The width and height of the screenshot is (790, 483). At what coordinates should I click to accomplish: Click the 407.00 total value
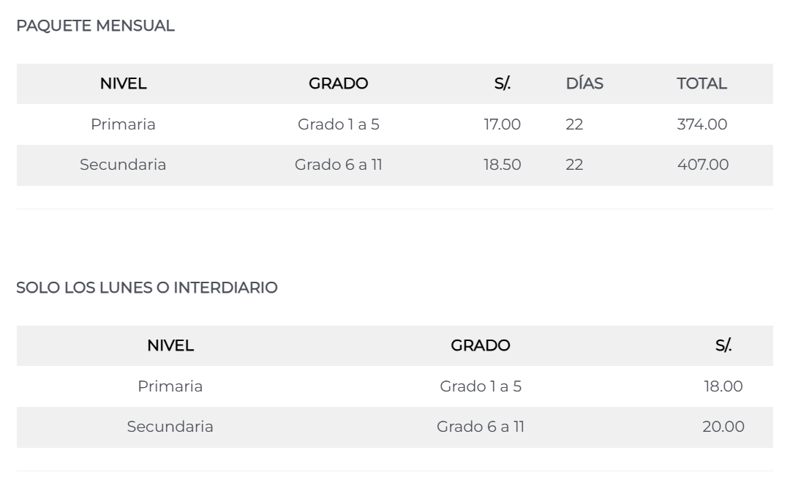click(x=703, y=165)
